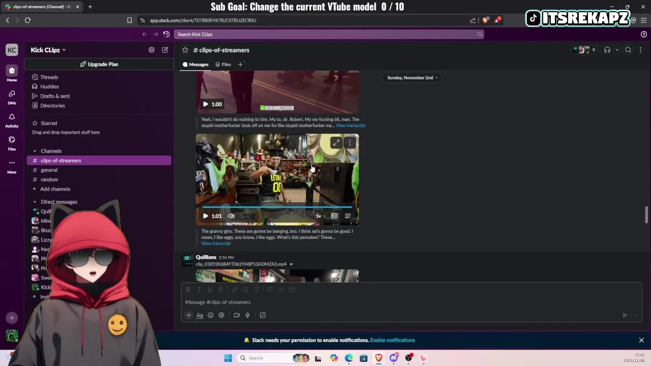
Task: Open channel more actions kebab menu
Action: [640, 50]
